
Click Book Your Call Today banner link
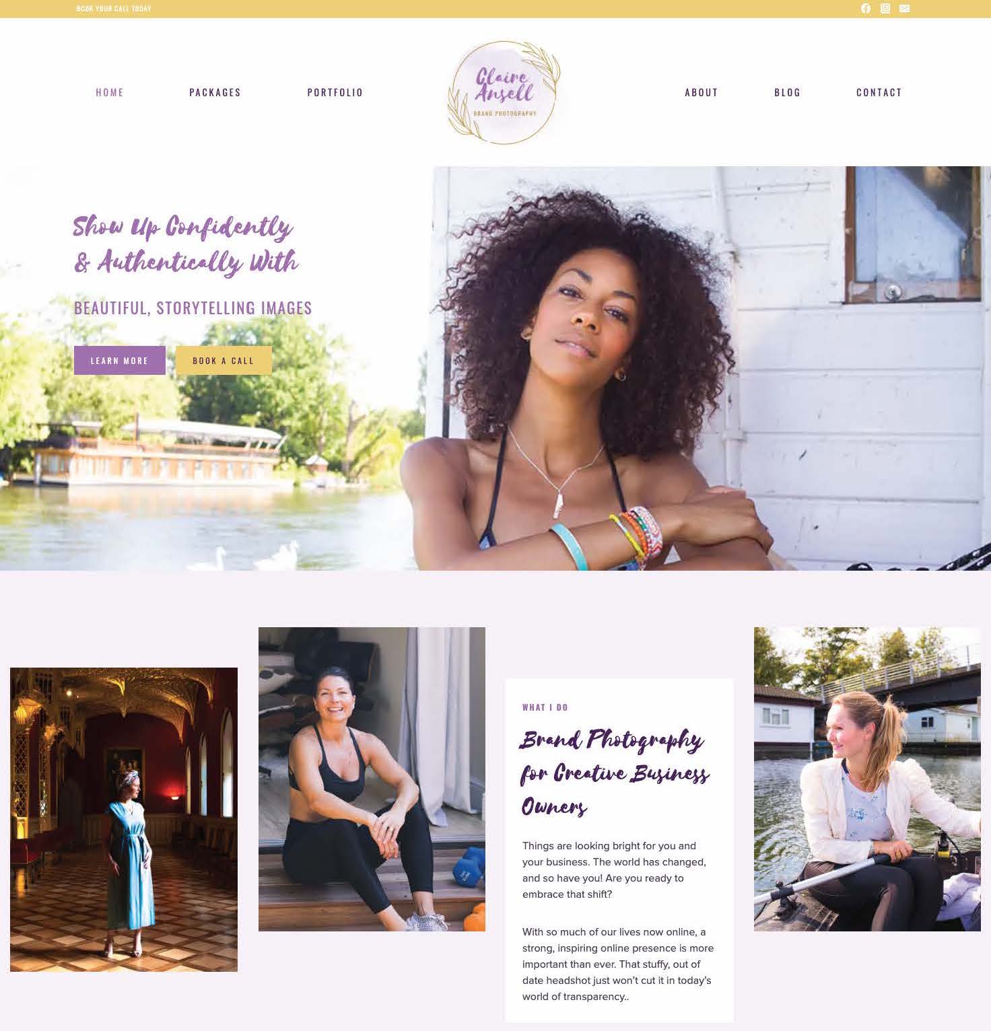[114, 9]
